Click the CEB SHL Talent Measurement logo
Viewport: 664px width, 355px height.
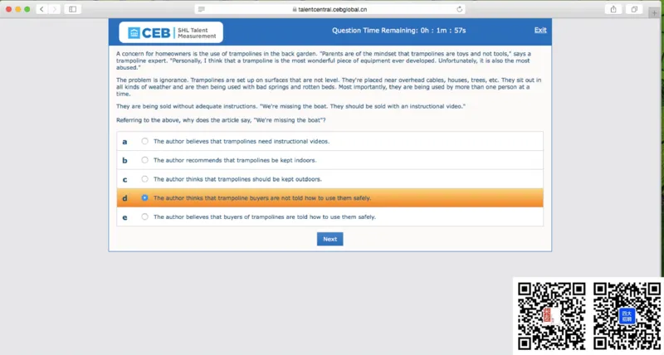click(170, 32)
